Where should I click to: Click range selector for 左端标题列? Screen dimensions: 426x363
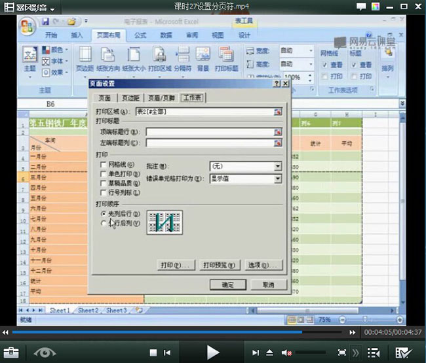pos(278,143)
